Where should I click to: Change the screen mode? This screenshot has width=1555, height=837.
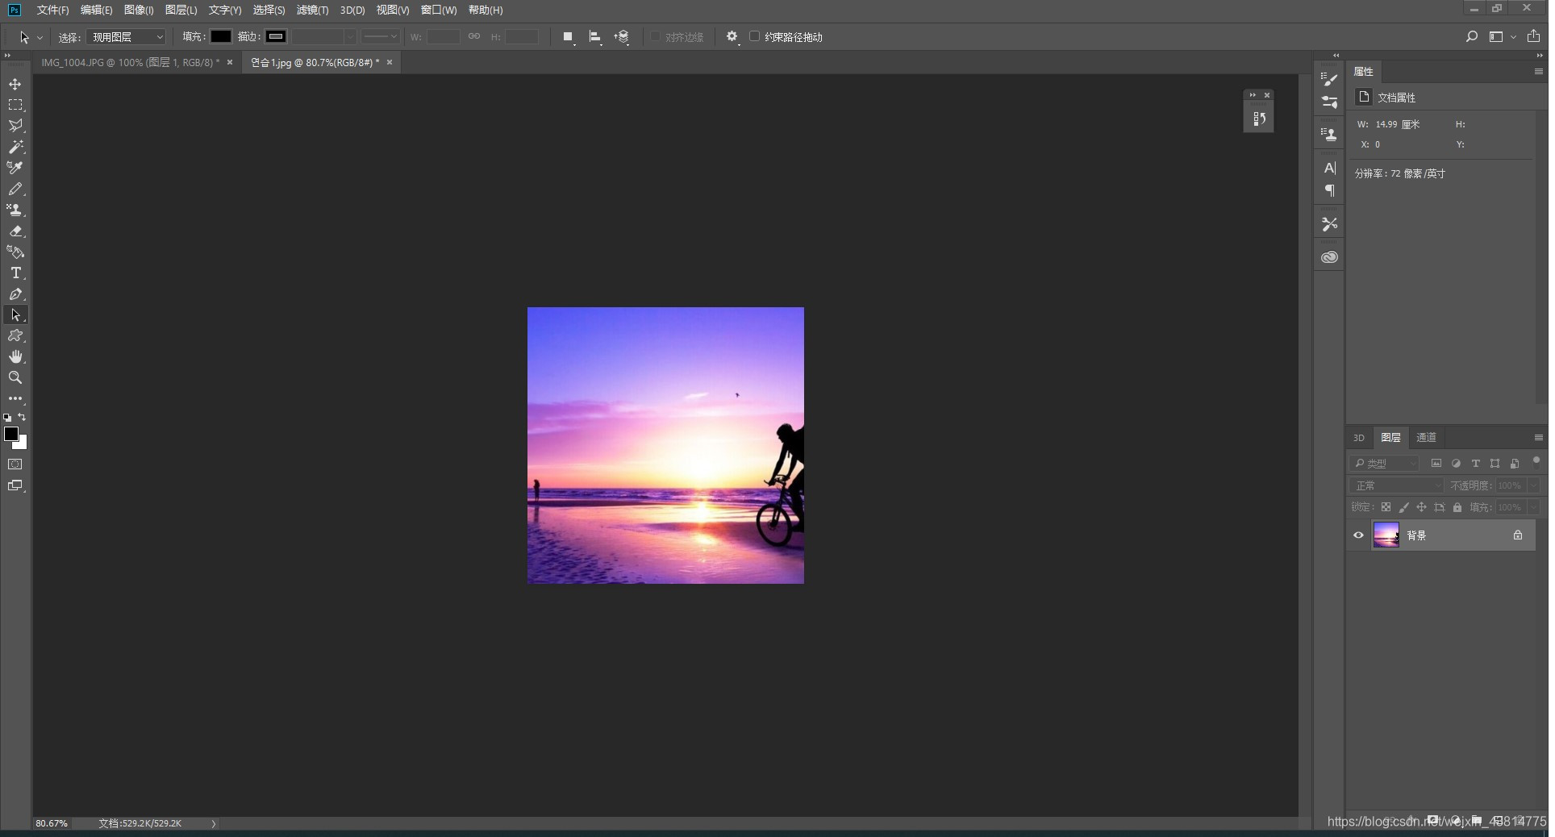15,485
